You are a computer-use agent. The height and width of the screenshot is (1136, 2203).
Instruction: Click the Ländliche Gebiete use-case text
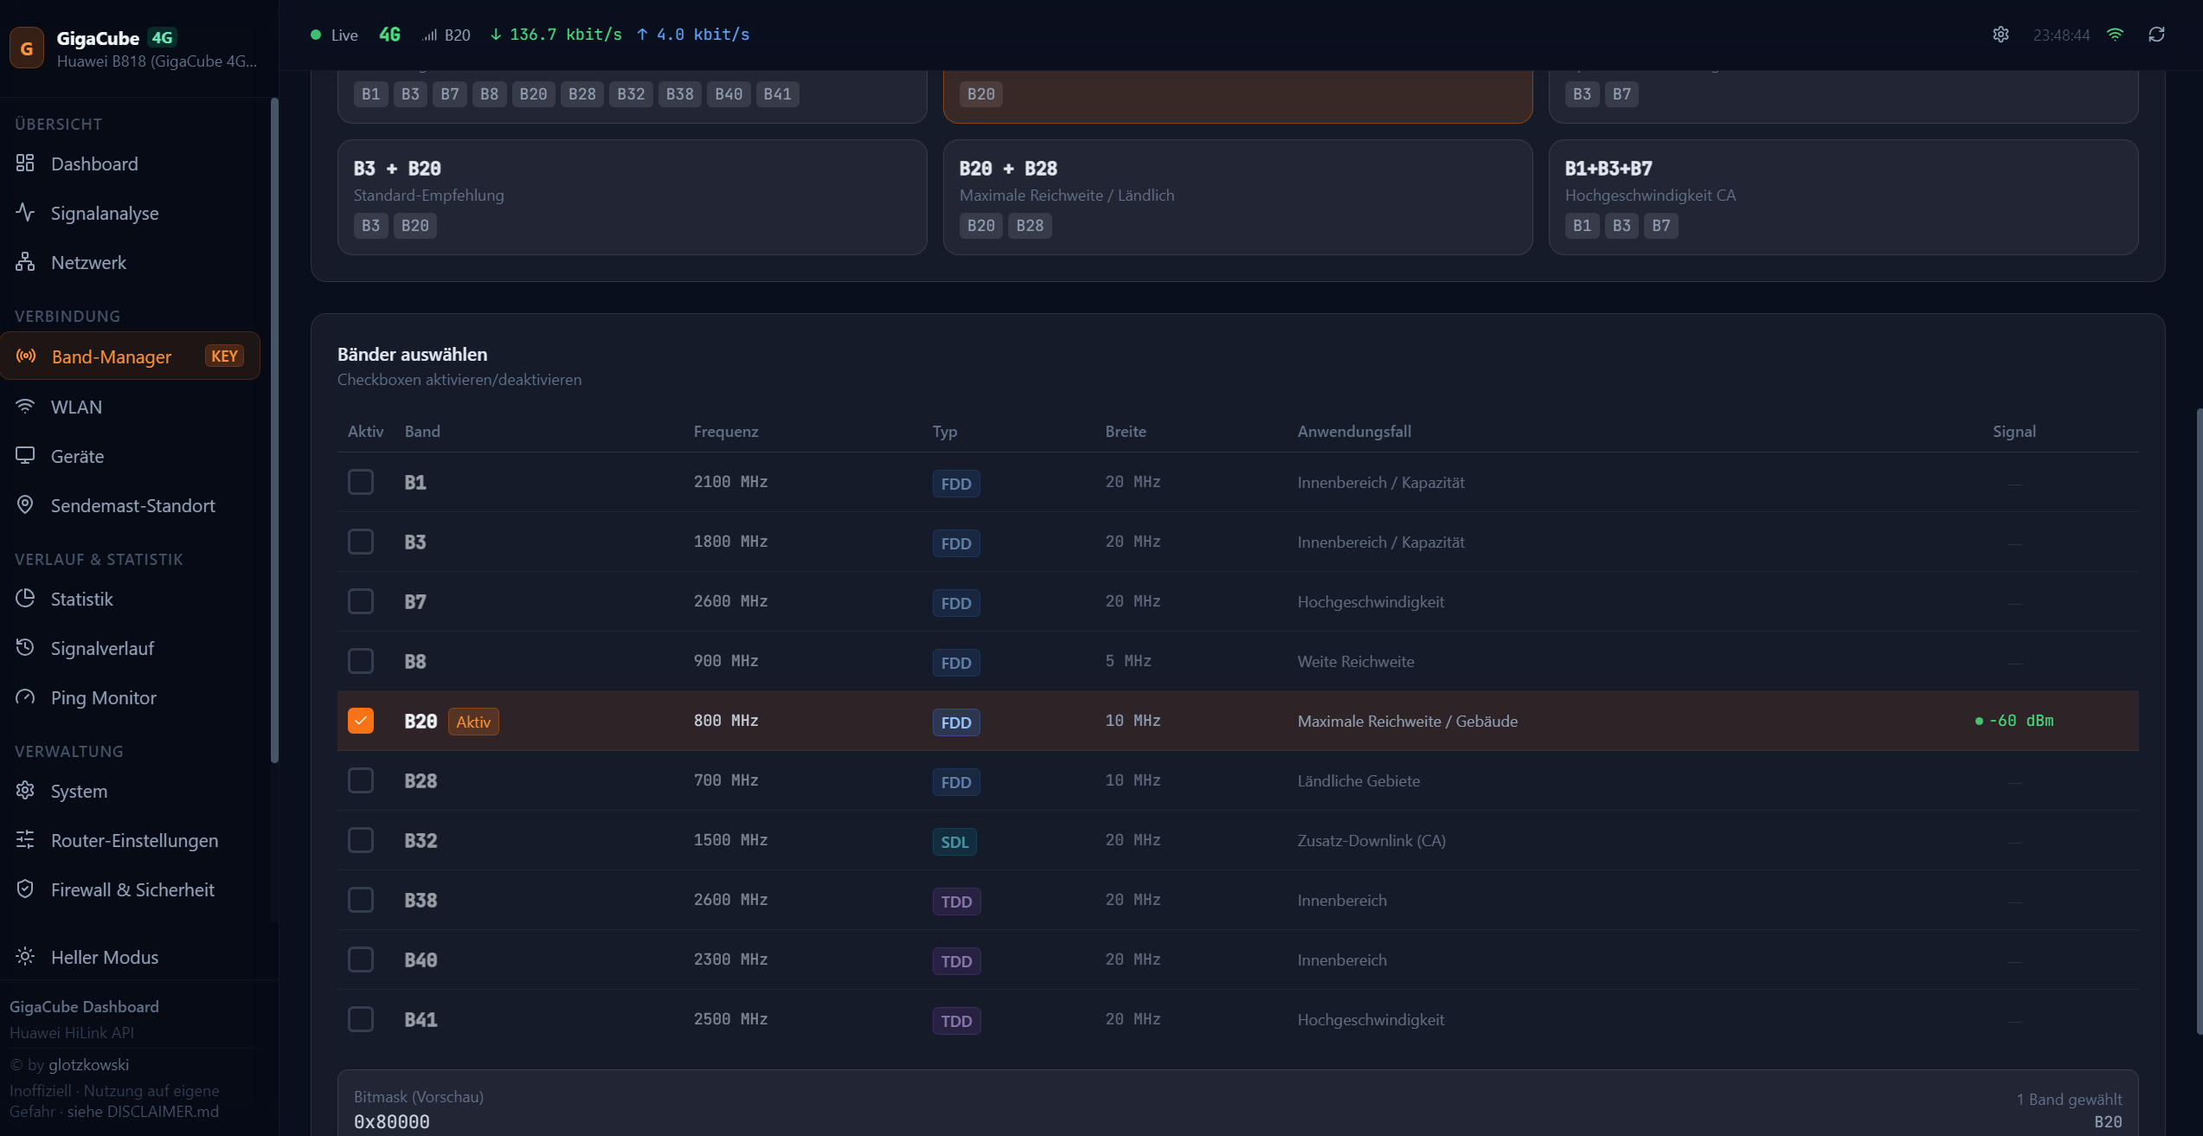pos(1358,780)
